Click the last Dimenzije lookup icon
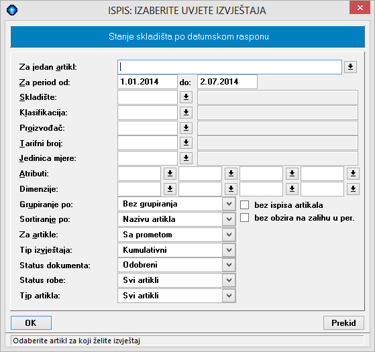Image resolution: width=375 pixels, height=352 pixels. click(353, 189)
